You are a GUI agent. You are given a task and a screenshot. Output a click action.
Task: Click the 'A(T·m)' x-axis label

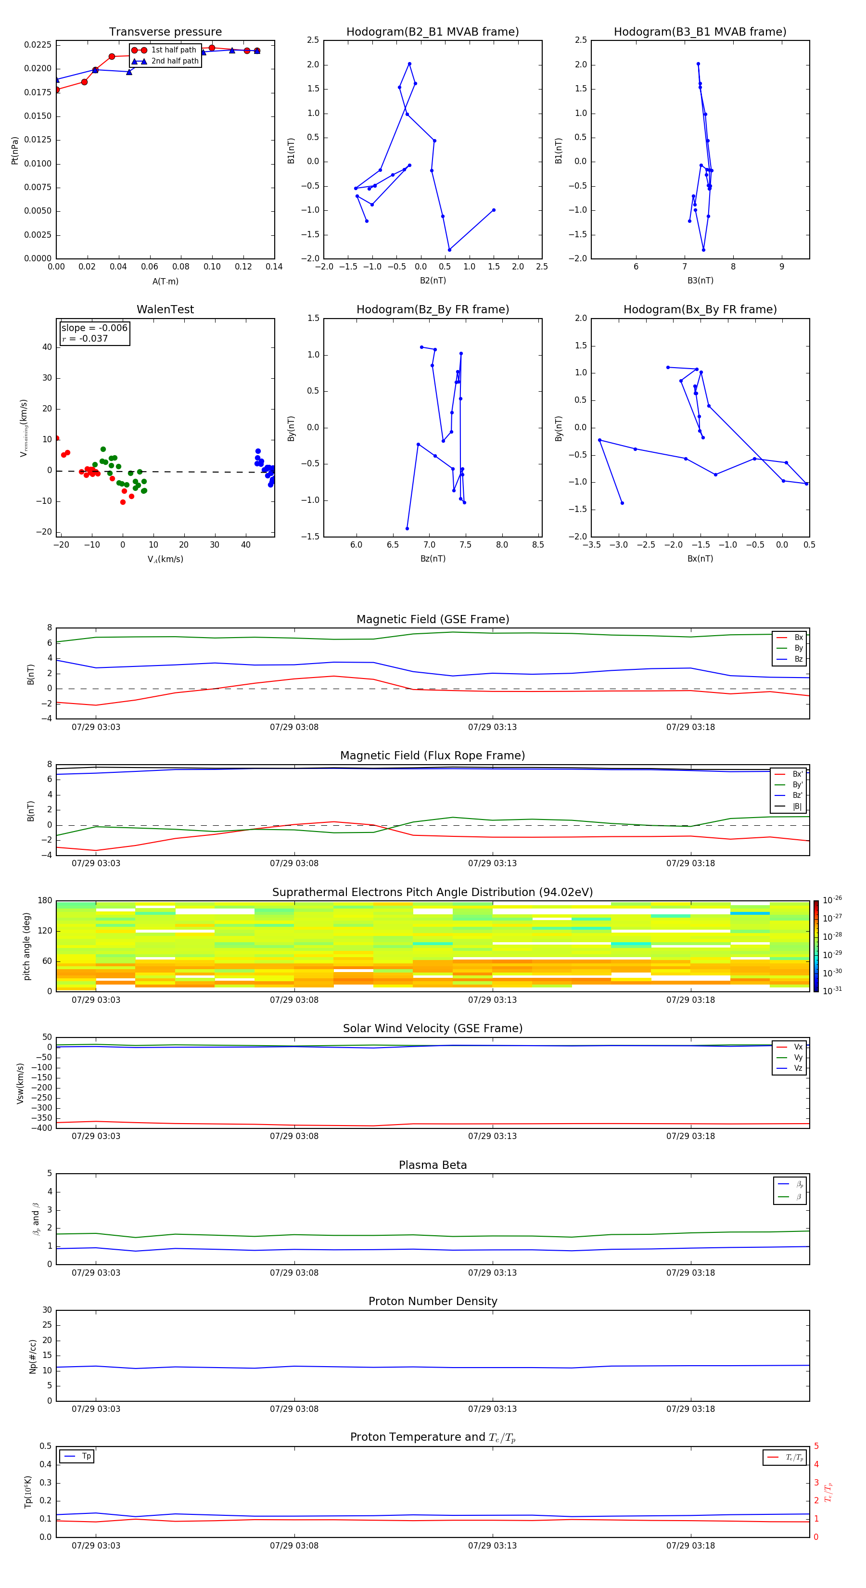(165, 282)
